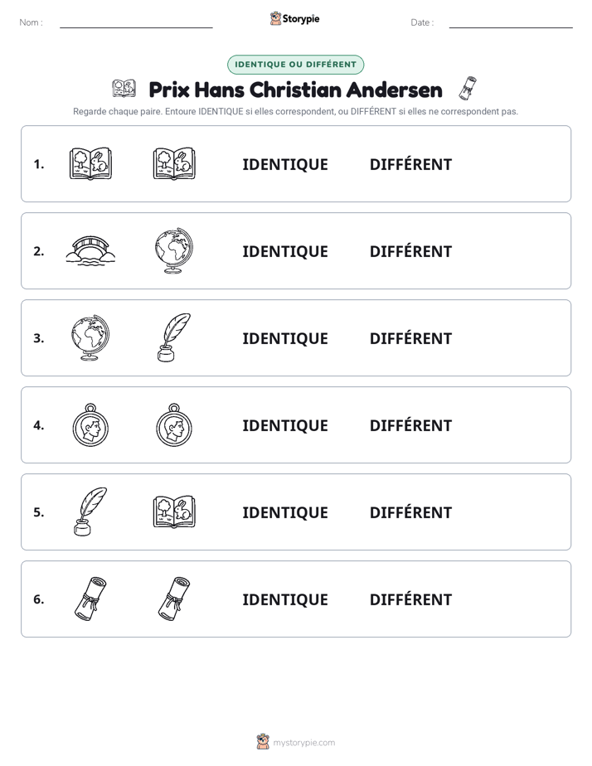This screenshot has height=766, width=592.
Task: Click the Storypie logo at the top
Action: [295, 18]
